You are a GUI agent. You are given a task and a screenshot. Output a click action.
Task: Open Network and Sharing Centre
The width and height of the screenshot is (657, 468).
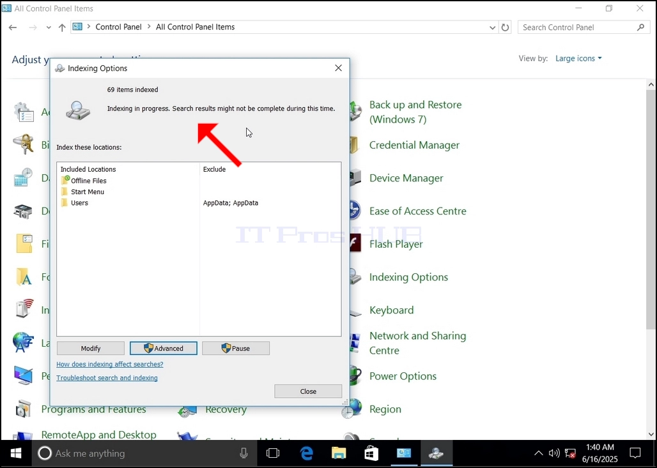click(x=417, y=343)
